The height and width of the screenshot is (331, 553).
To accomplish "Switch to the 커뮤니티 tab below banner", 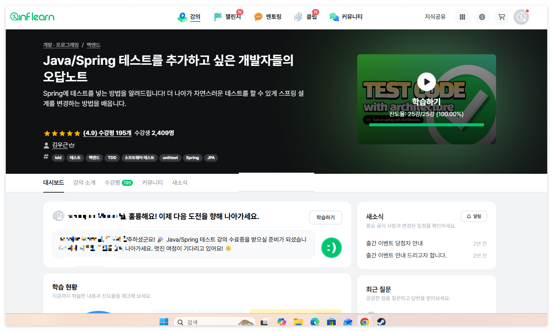I will [152, 183].
